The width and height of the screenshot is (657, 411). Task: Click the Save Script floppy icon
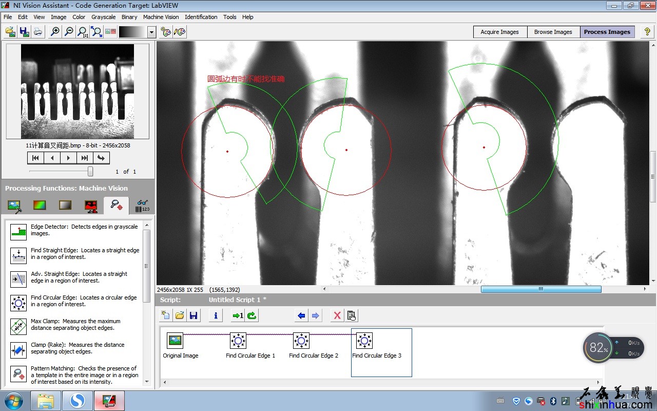point(194,315)
